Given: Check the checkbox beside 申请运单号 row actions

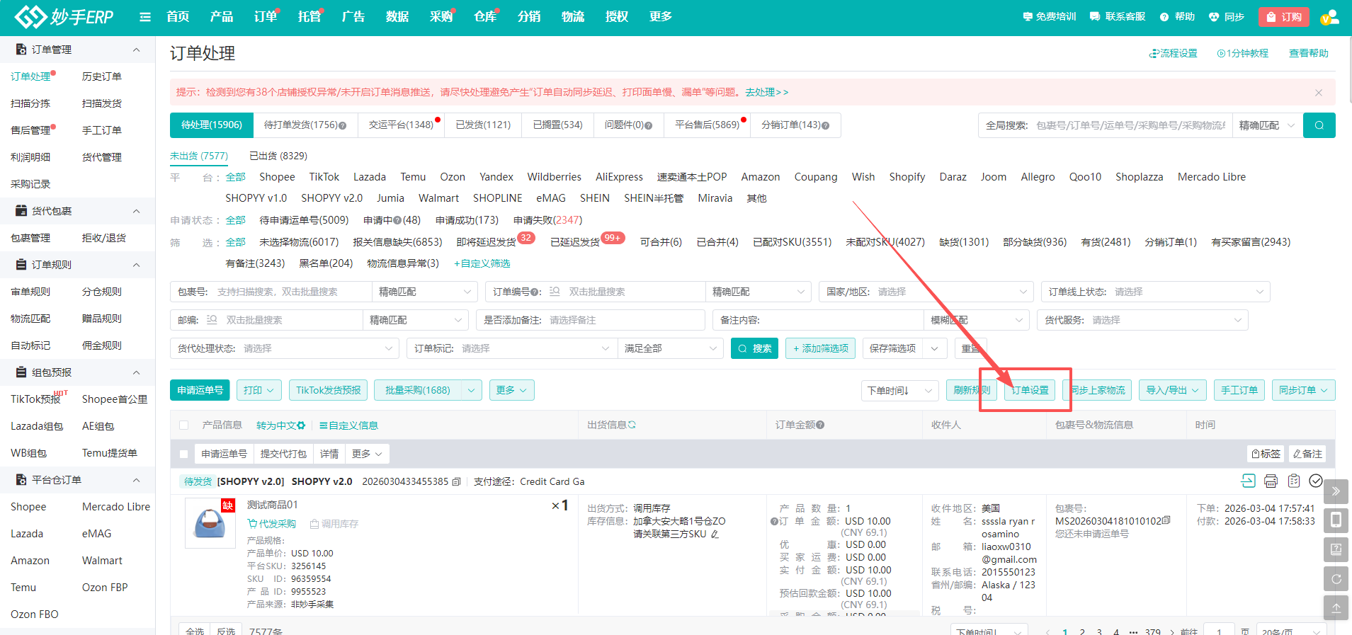Looking at the screenshot, I should coord(184,454).
